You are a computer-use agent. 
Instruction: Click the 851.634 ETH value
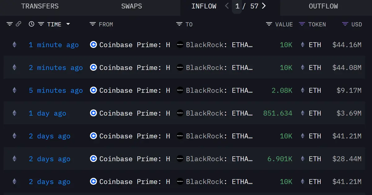pyautogui.click(x=278, y=113)
